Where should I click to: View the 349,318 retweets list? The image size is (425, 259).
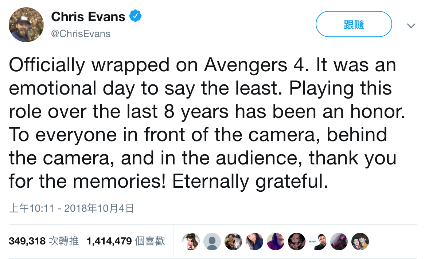click(44, 241)
